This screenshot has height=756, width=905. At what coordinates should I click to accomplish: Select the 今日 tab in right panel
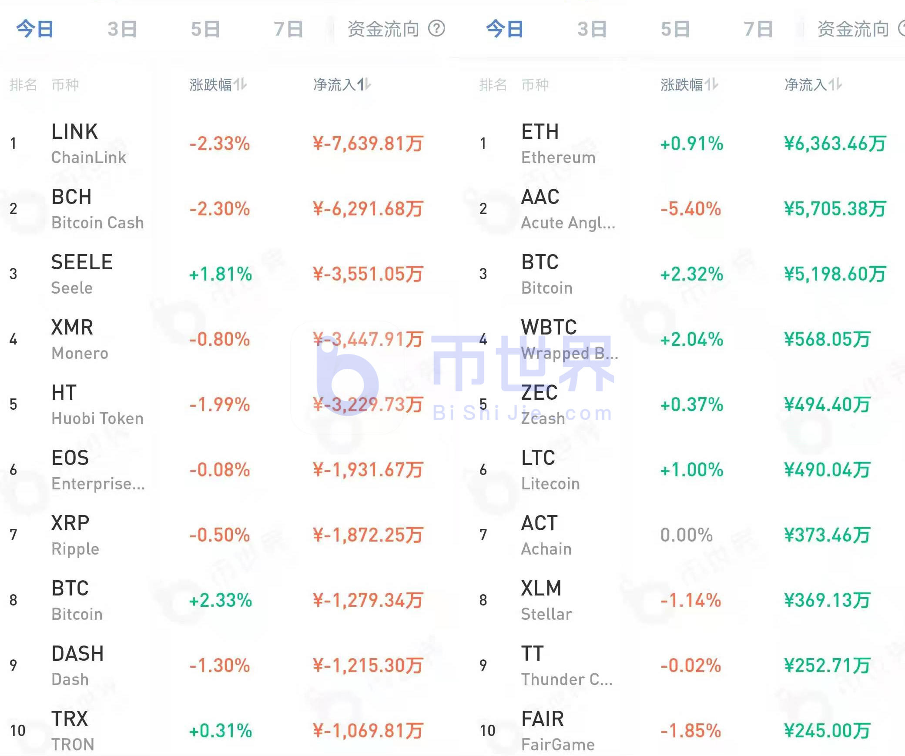coord(505,29)
